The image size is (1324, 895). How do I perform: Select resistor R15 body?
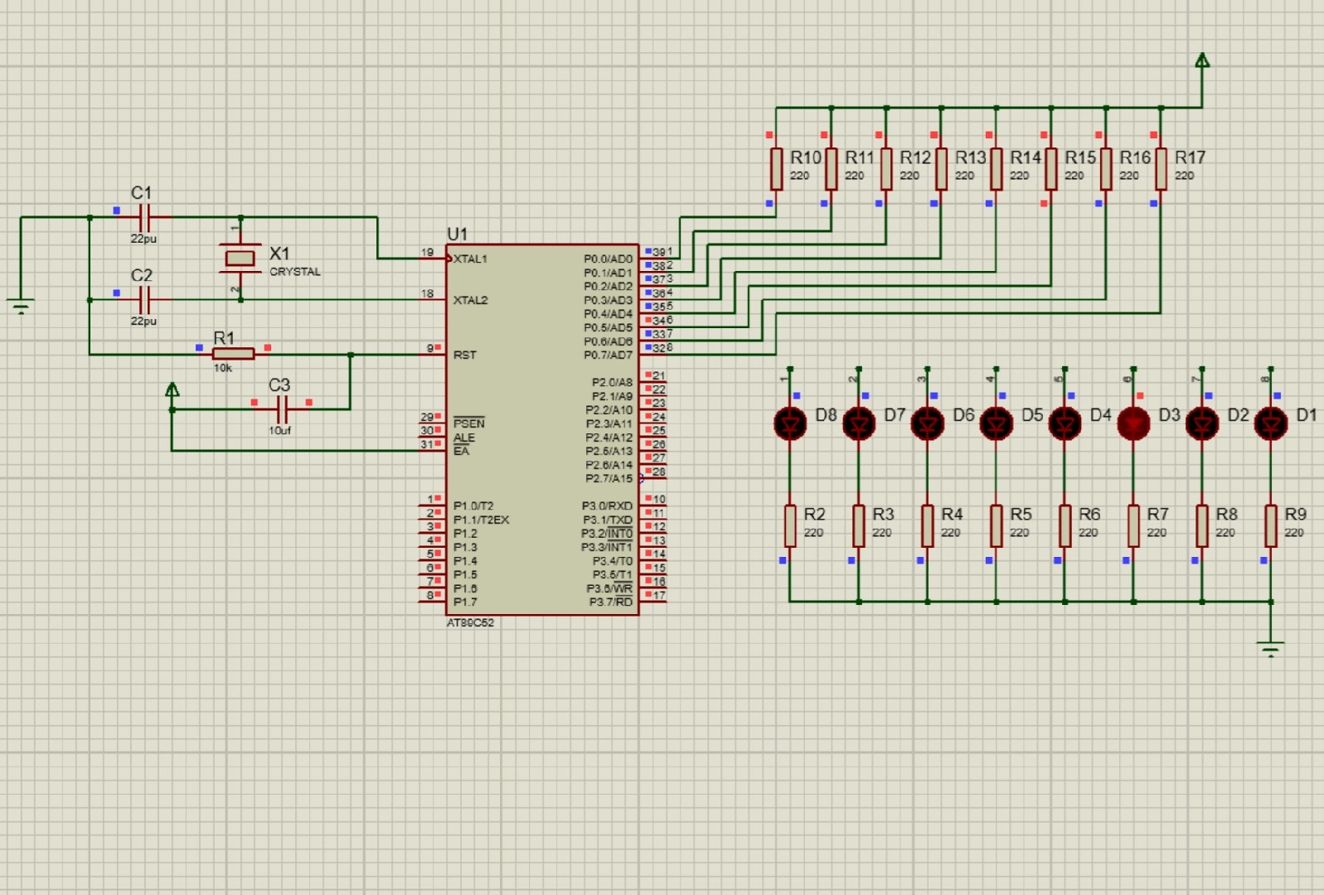(x=1051, y=169)
